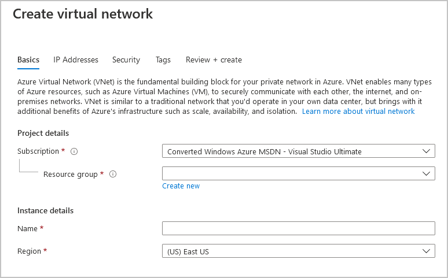Click the Resource group info icon
Screen dimensions: 448x278
coord(113,174)
